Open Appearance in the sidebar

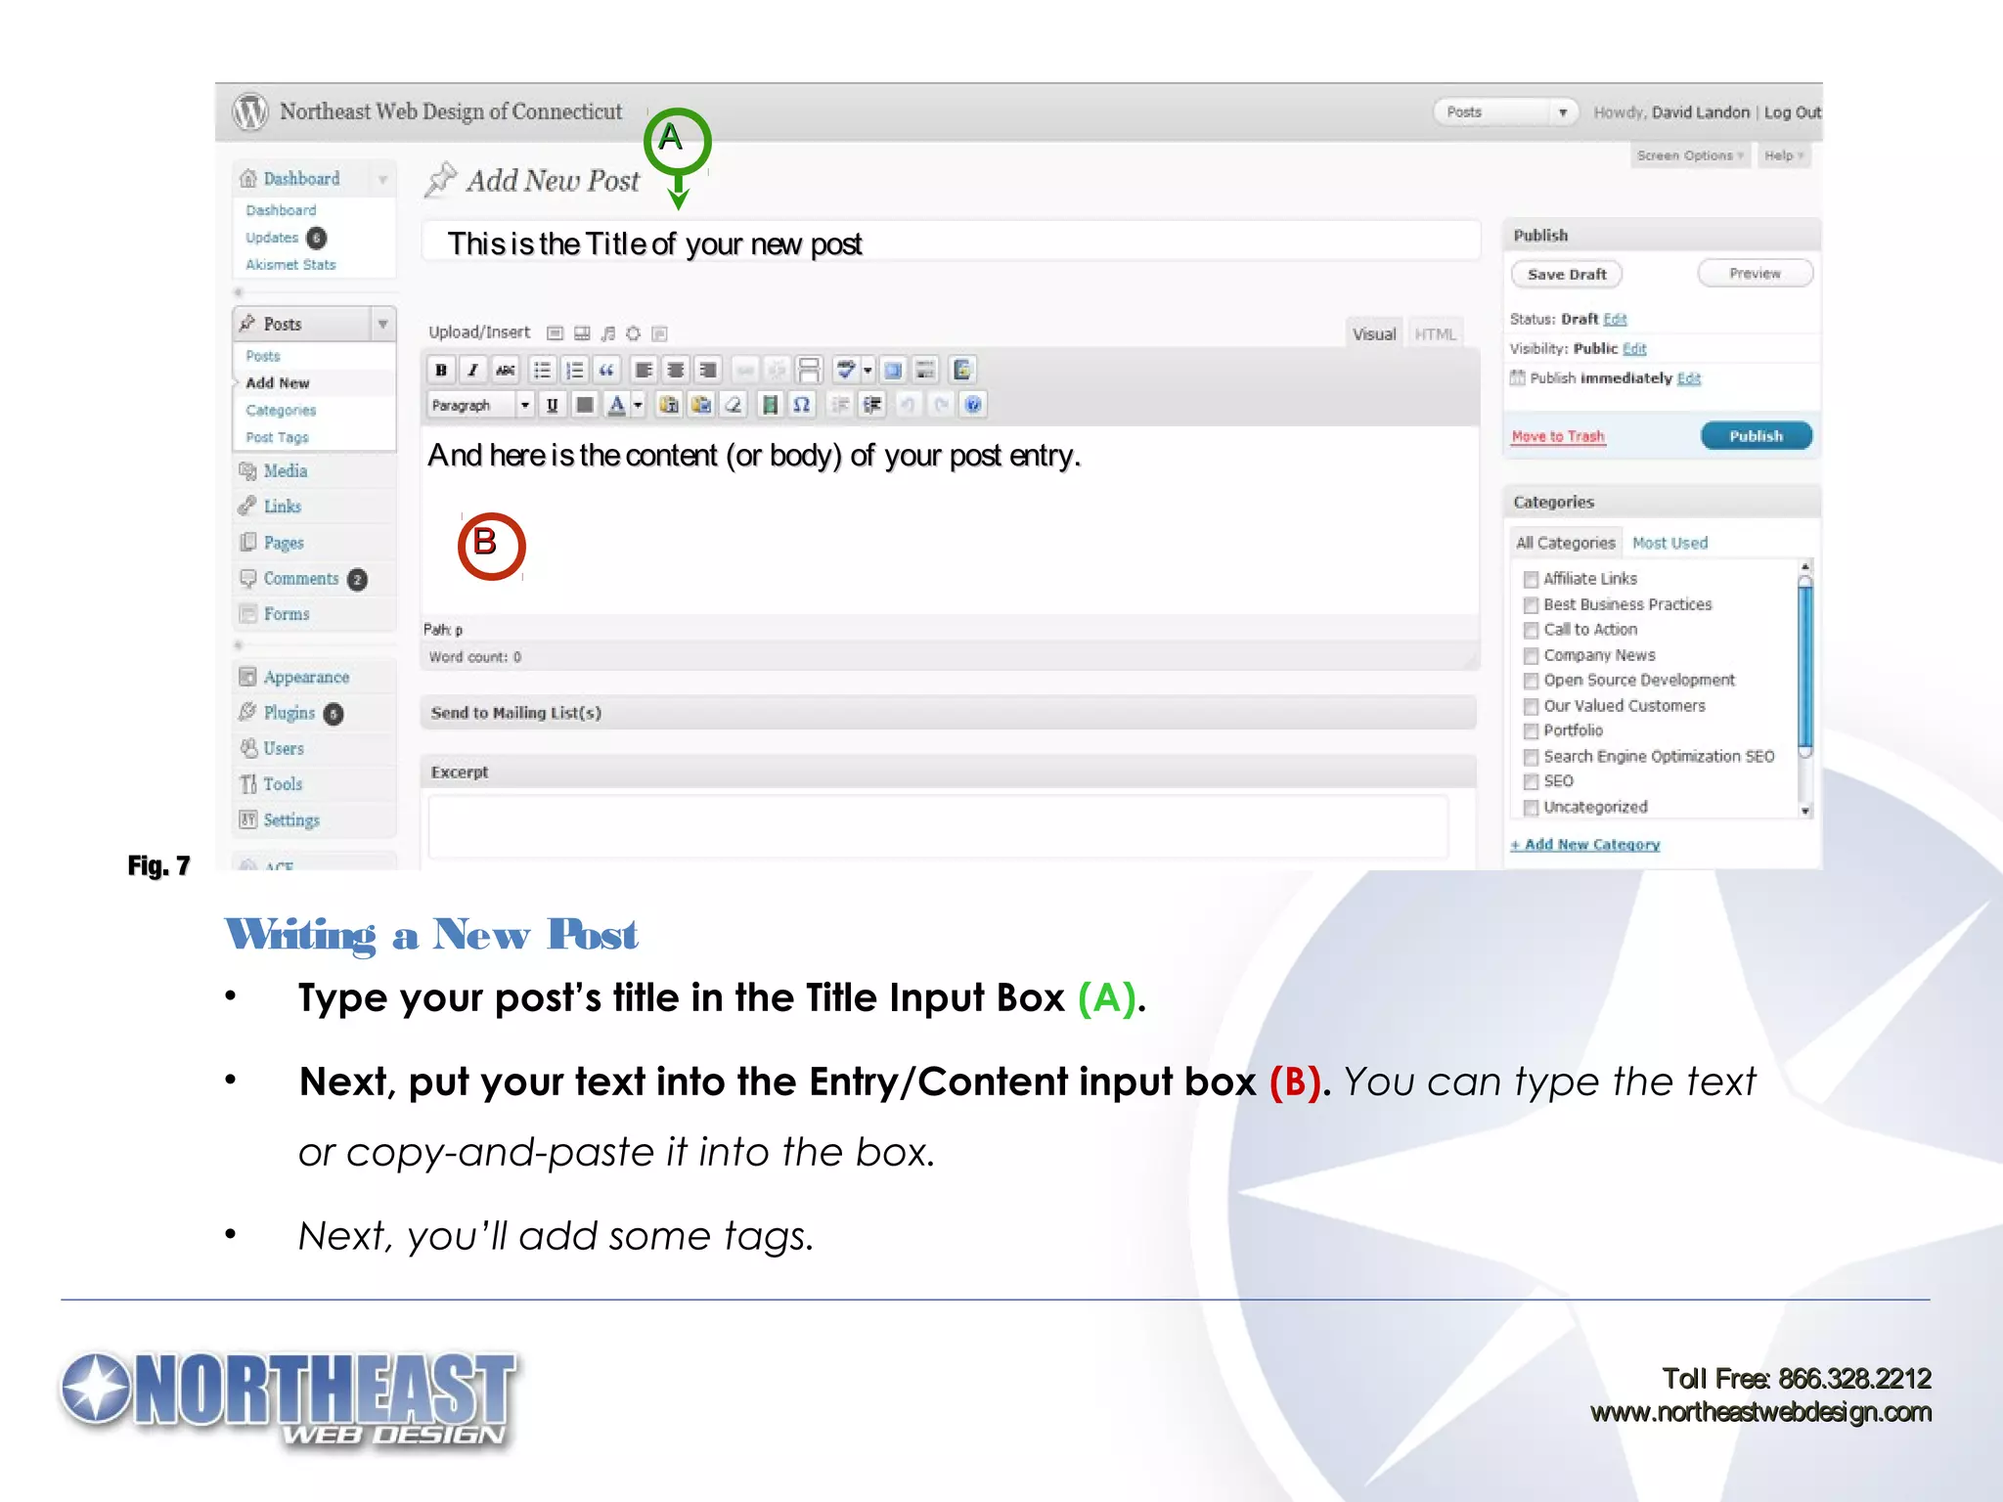point(306,678)
